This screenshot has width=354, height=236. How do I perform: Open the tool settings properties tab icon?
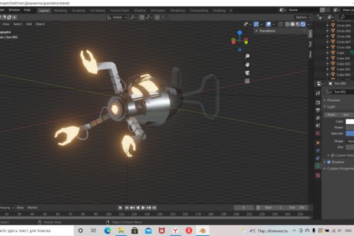tap(318, 93)
